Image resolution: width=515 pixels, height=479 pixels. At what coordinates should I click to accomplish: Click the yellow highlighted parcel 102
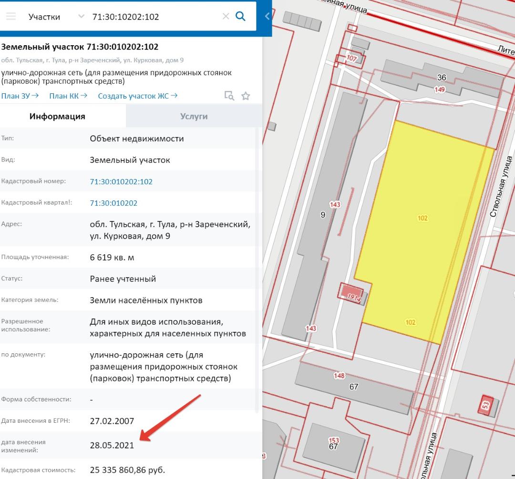[422, 218]
